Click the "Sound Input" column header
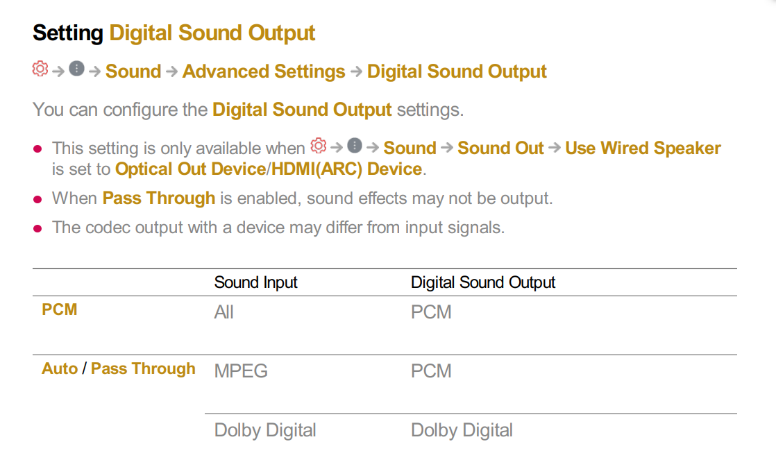 255,282
